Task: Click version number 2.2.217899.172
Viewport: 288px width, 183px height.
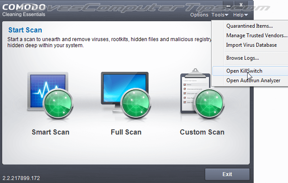Action: (x=21, y=178)
